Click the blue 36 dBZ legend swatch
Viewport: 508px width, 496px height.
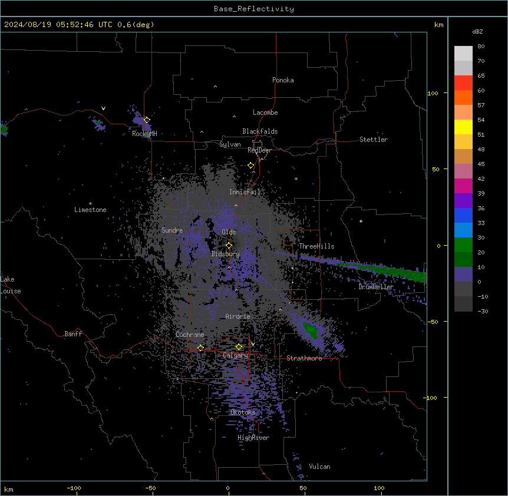pos(463,215)
